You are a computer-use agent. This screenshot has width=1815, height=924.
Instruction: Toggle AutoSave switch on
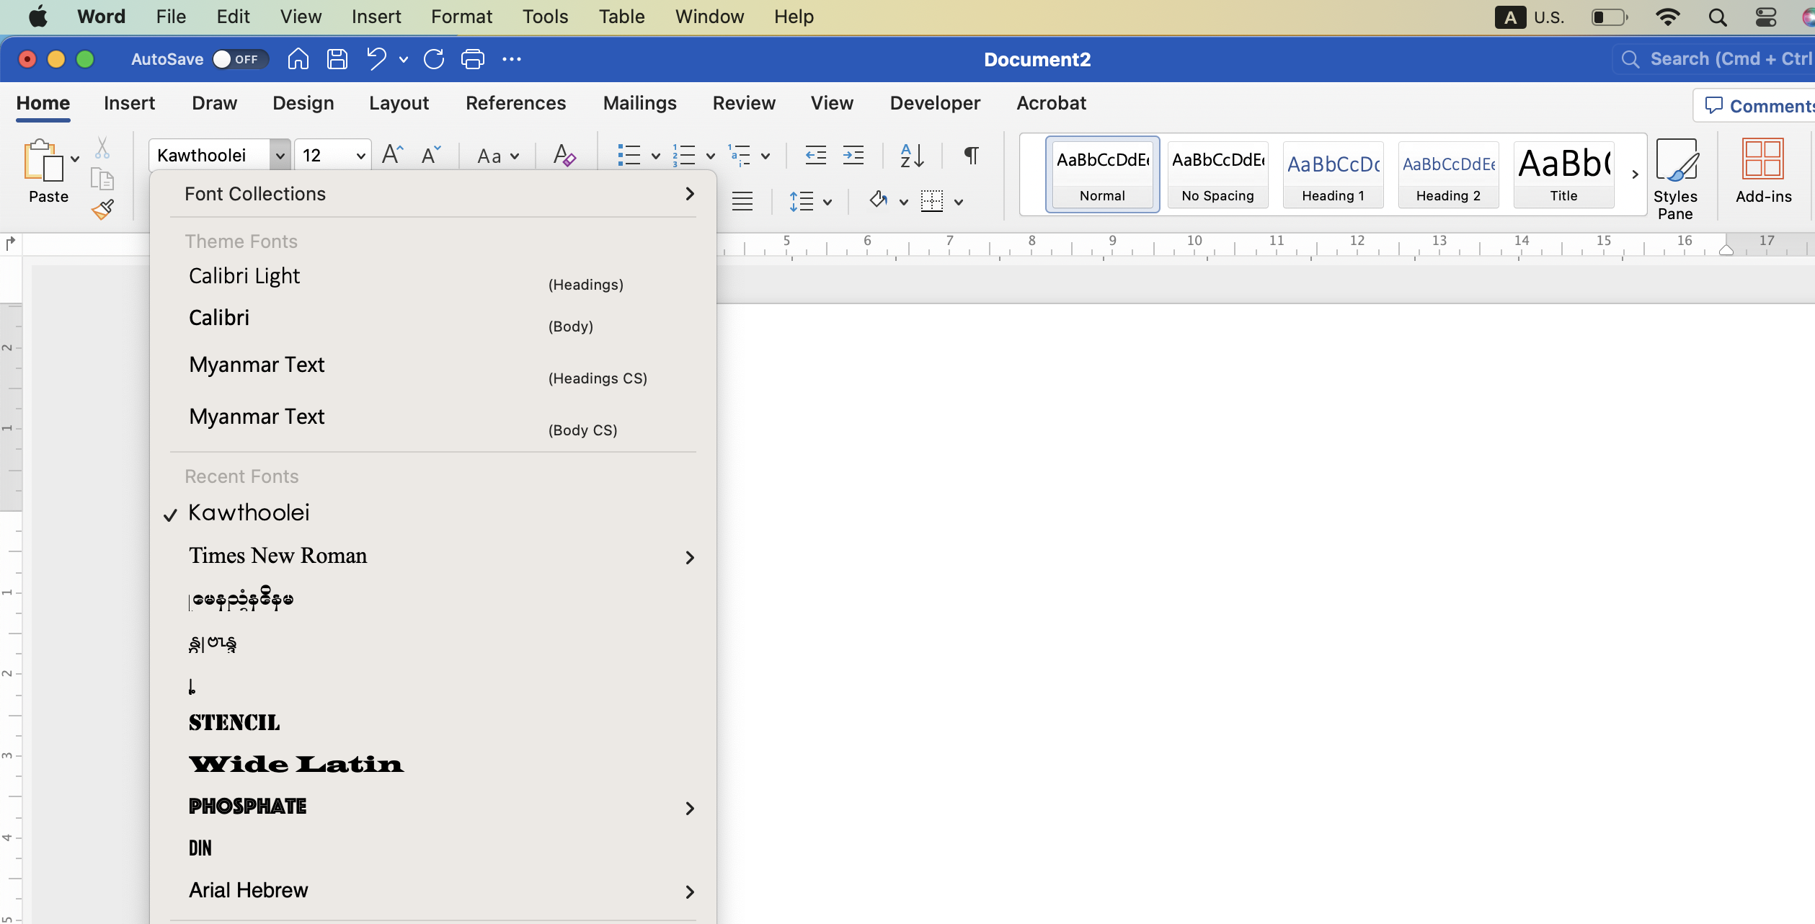240,59
